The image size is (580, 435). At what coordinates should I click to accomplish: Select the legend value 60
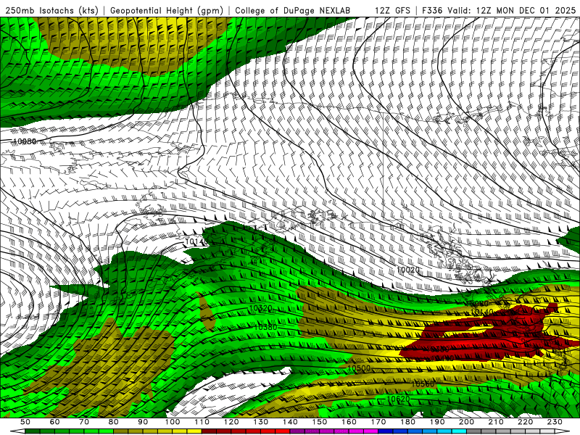coord(55,422)
